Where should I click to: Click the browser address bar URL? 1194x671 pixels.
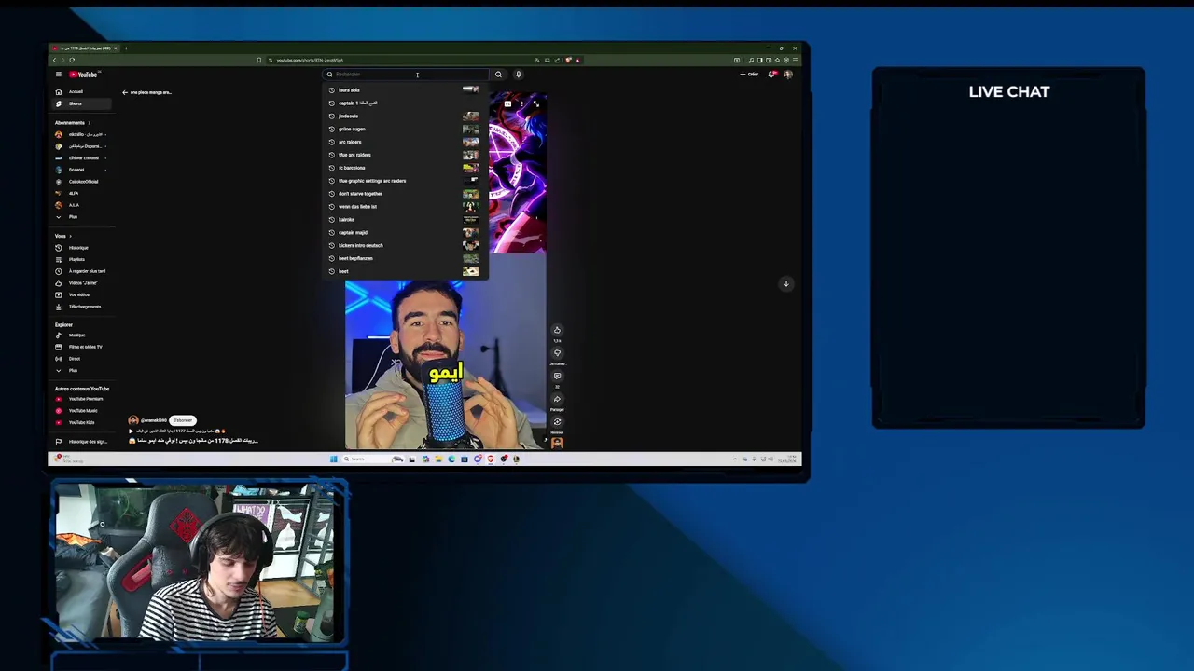tap(310, 61)
